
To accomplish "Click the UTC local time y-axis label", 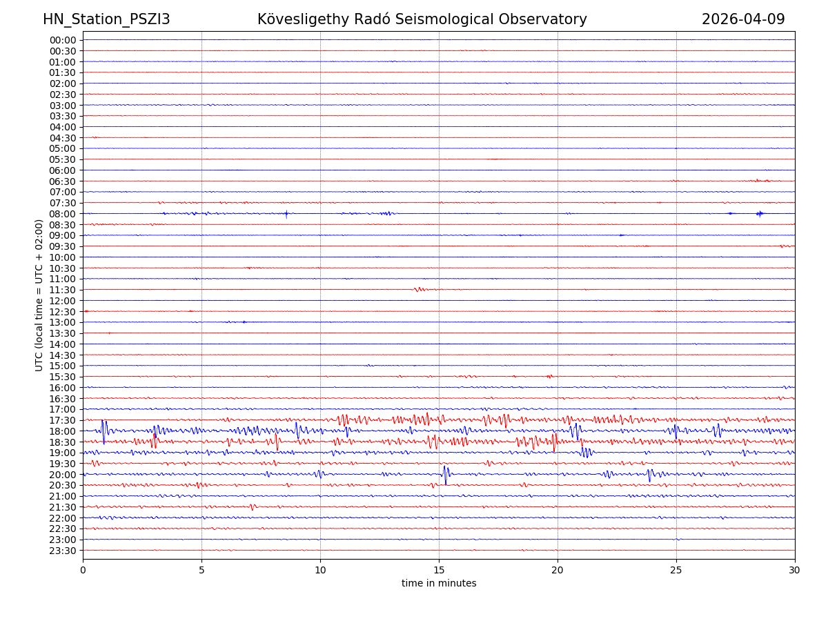I will 40,295.
